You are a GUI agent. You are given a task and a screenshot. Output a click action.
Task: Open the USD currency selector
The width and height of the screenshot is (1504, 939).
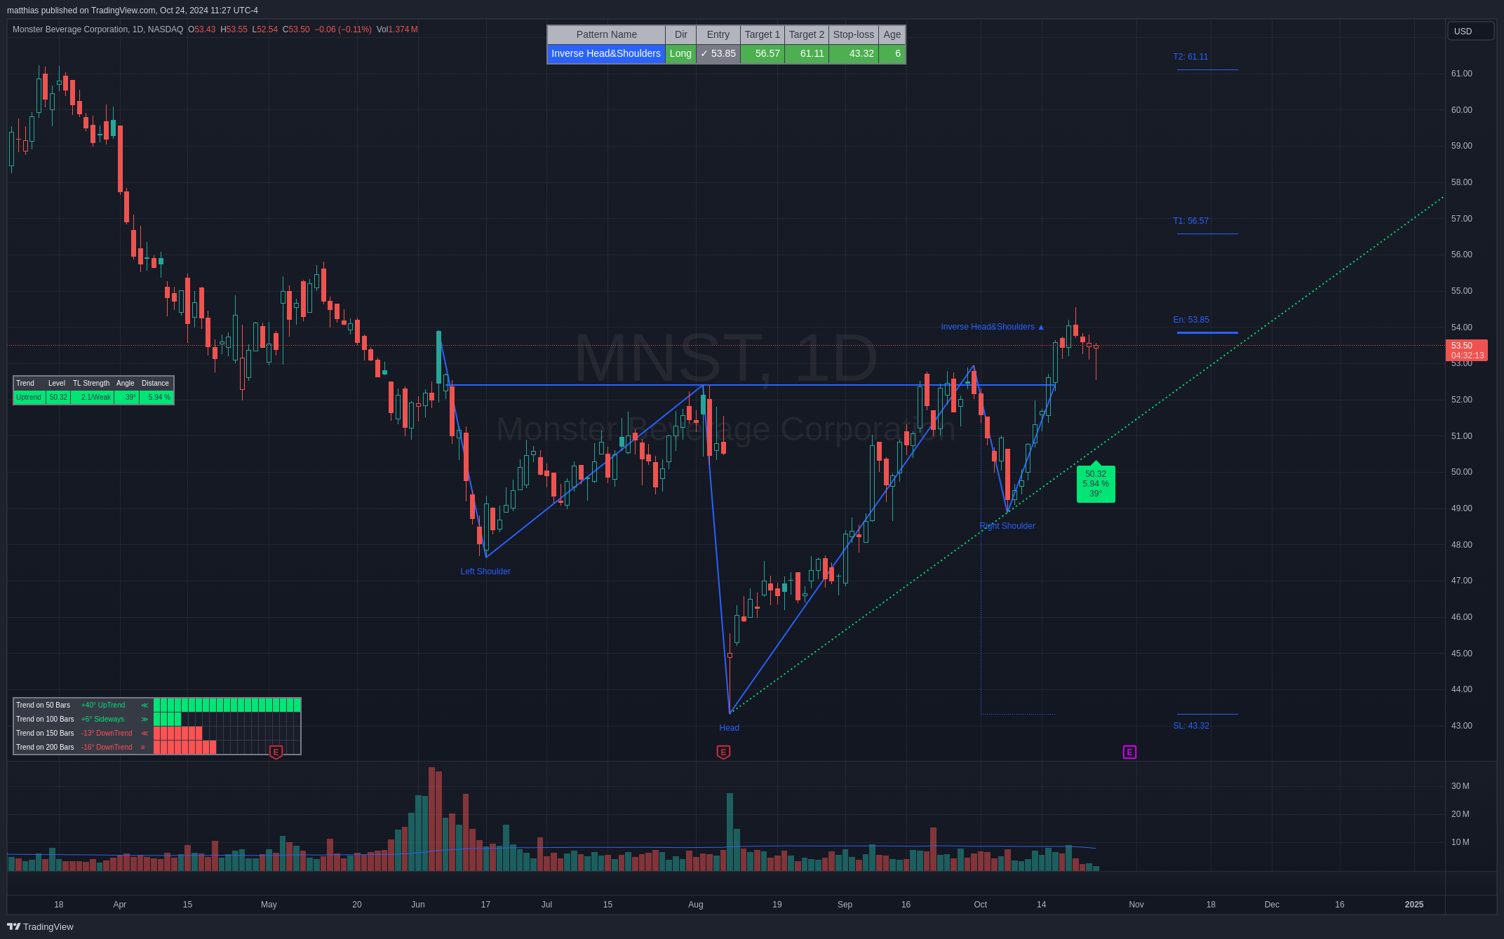[x=1470, y=31]
